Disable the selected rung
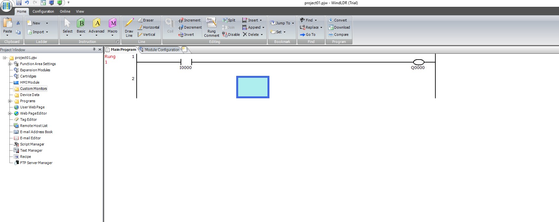 coord(231,35)
